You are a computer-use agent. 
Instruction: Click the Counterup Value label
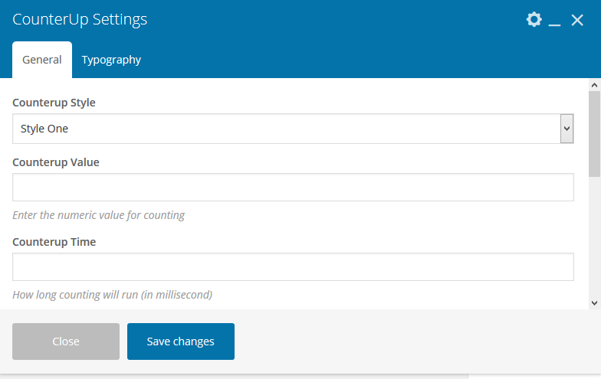tap(56, 162)
